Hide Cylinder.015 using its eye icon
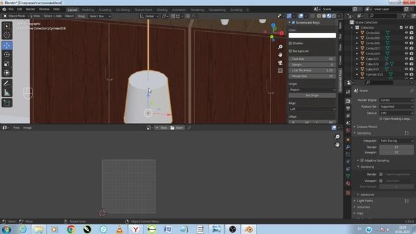This screenshot has width=416, height=234. click(406, 75)
